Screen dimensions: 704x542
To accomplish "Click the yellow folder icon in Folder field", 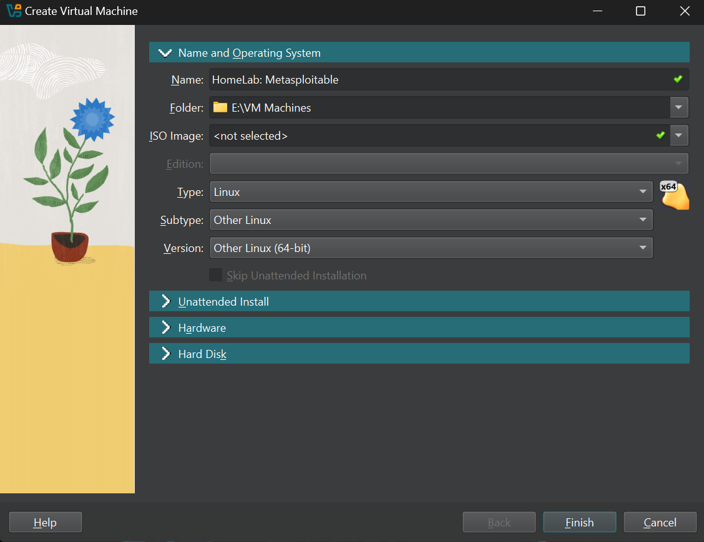I will coord(220,107).
